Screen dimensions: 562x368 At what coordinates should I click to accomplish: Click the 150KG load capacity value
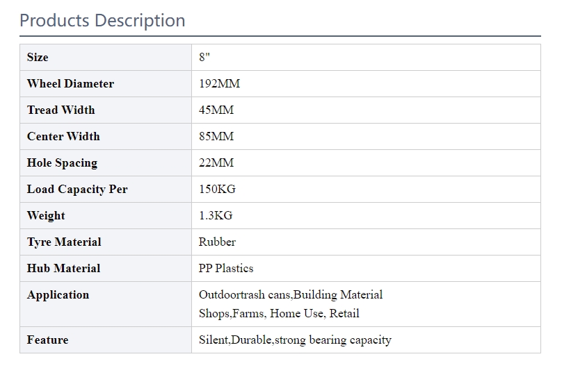tap(217, 189)
